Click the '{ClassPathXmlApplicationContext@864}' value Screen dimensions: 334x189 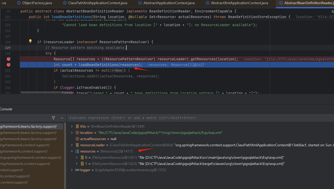(142, 145)
